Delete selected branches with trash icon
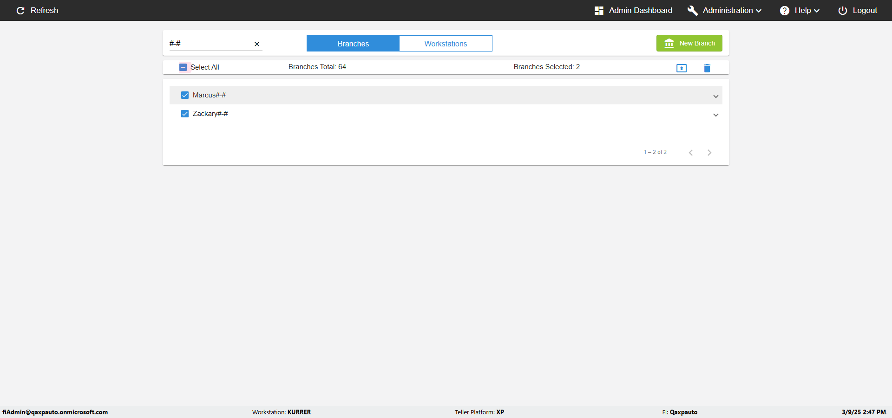Image resolution: width=892 pixels, height=418 pixels. [x=707, y=68]
